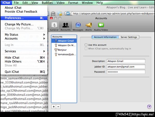Click the lightbulb icon beside Attapon Gmail
This screenshot has height=117, width=155.
pos(56,41)
